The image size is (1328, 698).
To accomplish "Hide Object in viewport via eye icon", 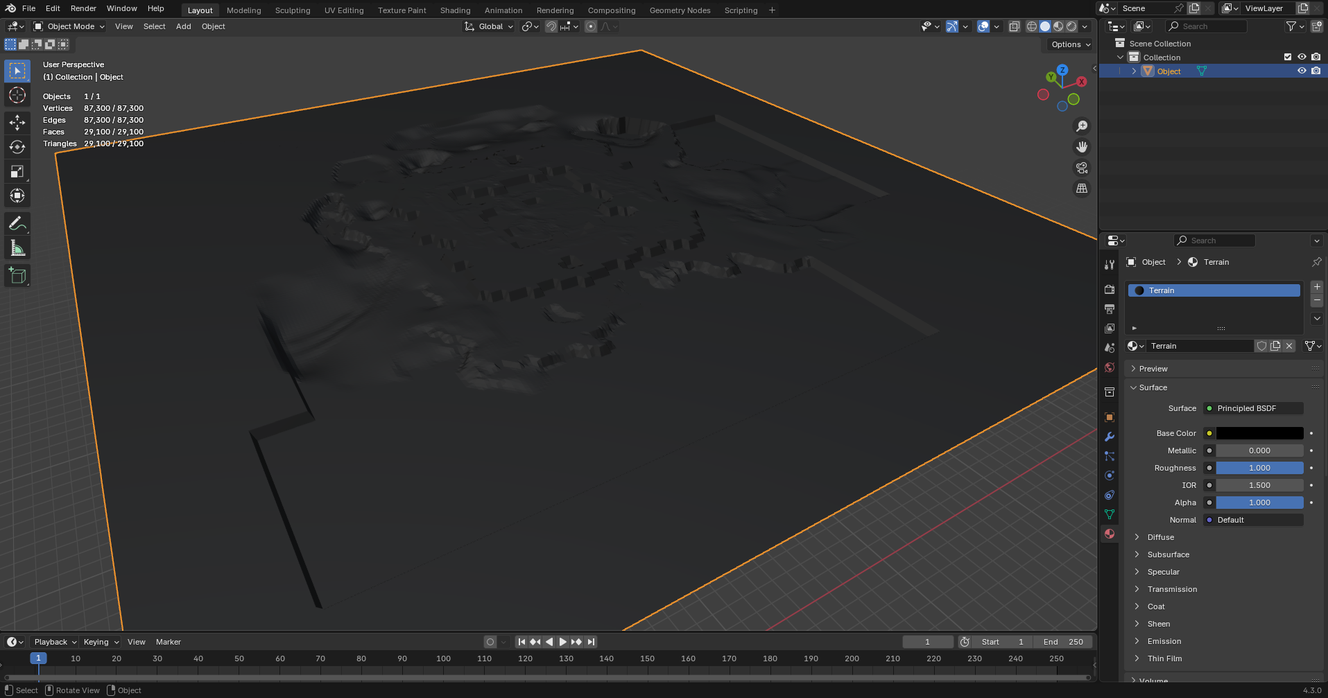I will 1302,71.
